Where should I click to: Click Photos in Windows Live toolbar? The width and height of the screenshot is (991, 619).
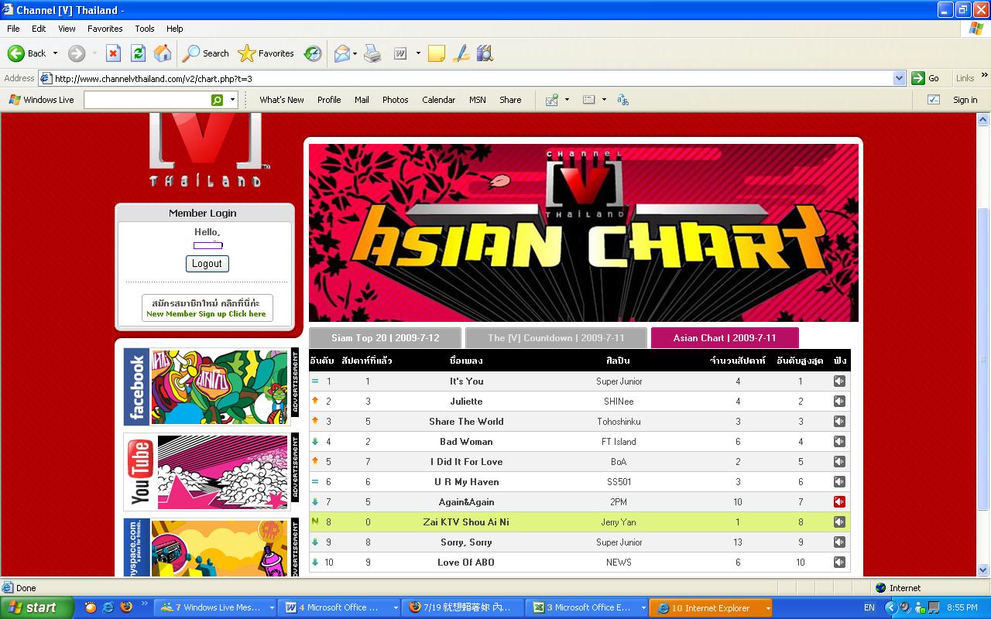pos(395,100)
